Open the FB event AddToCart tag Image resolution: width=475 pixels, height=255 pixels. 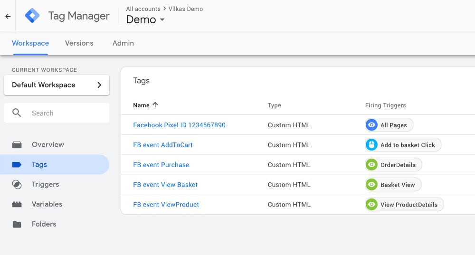(162, 145)
